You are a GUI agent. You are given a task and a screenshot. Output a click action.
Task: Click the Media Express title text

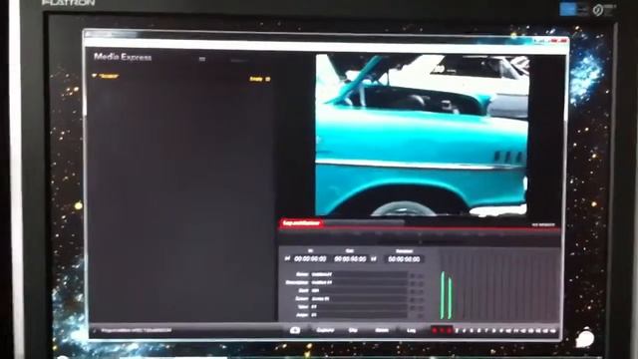(x=123, y=57)
